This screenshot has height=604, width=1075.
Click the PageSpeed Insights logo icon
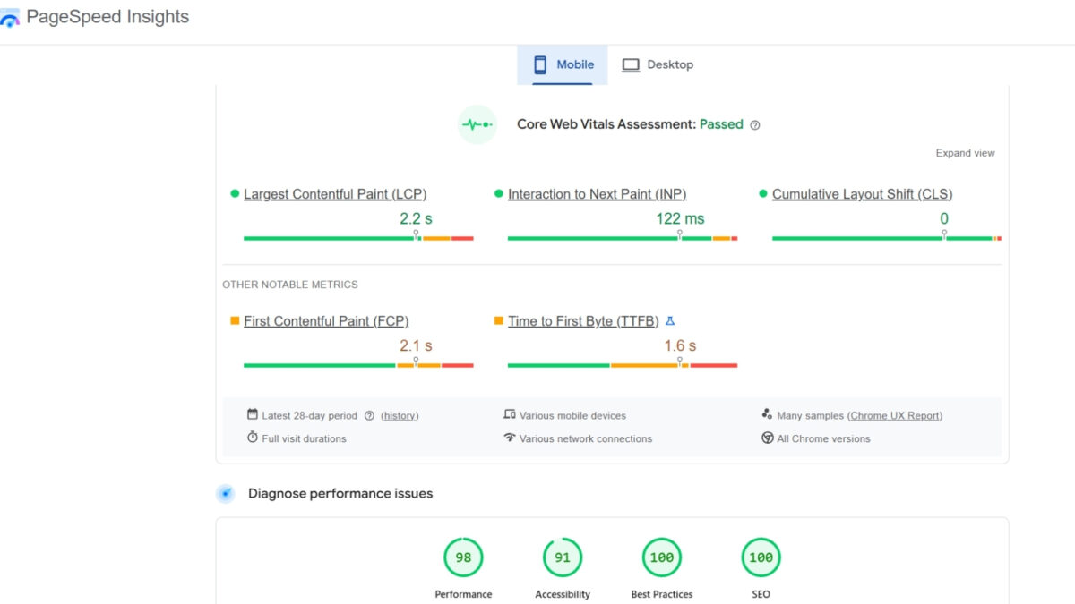10,17
